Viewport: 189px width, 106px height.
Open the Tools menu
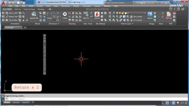pyautogui.click(x=48, y=6)
